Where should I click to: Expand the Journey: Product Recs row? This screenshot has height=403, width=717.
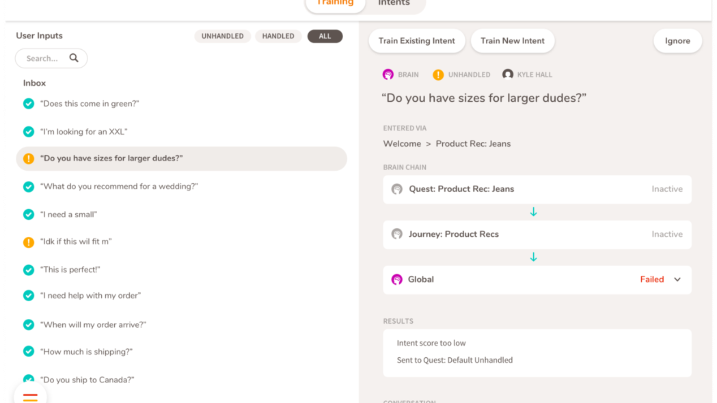point(537,235)
